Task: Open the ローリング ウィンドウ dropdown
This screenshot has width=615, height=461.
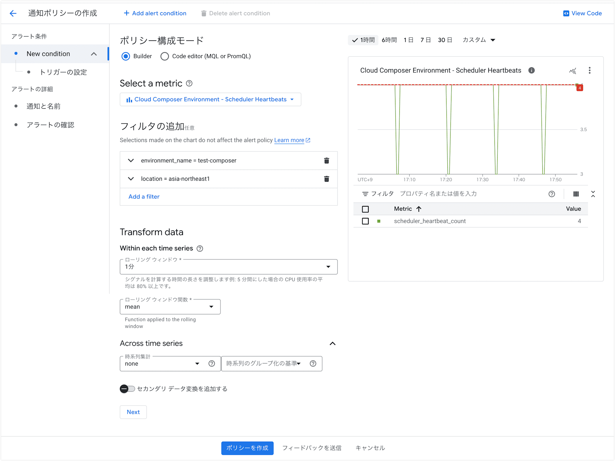Action: coord(229,266)
